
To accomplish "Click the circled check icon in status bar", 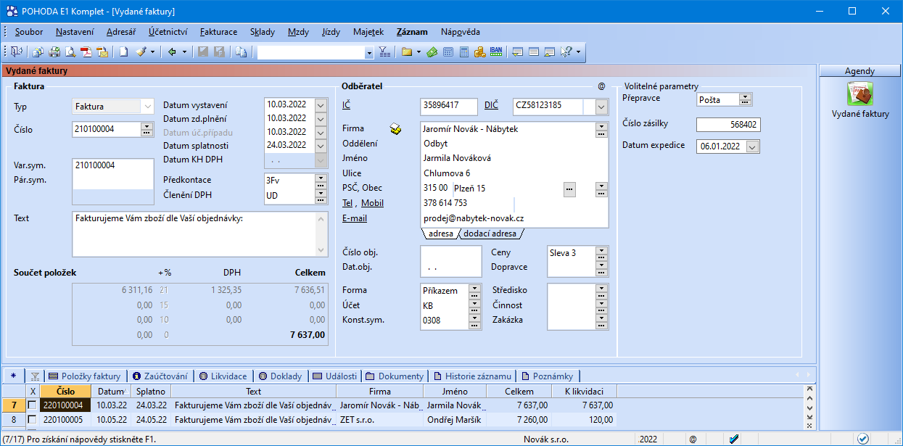I will pos(863,439).
